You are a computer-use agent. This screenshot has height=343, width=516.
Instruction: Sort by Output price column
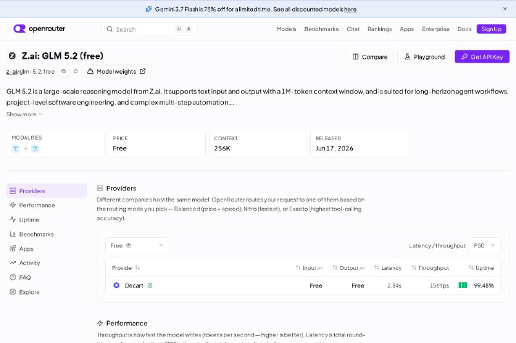pyautogui.click(x=348, y=268)
